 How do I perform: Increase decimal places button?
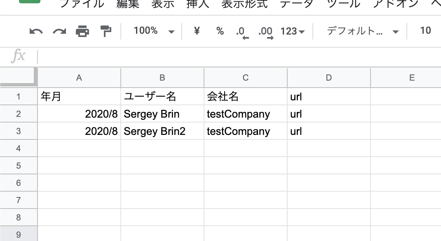point(265,32)
